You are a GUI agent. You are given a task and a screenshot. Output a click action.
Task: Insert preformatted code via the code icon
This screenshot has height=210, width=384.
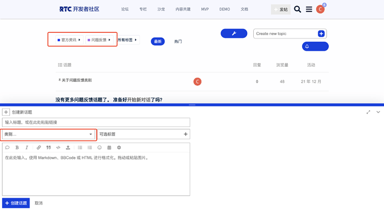58,148
